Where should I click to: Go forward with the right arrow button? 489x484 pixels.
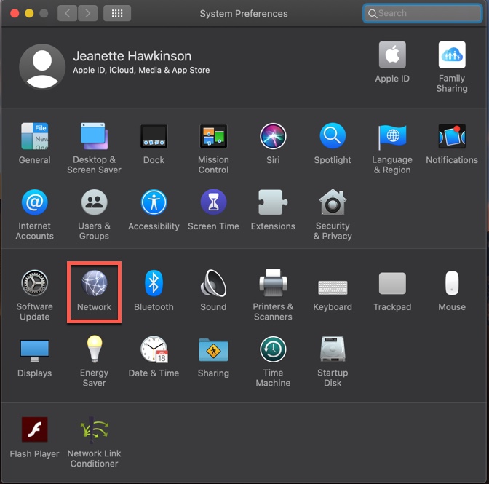tap(87, 13)
